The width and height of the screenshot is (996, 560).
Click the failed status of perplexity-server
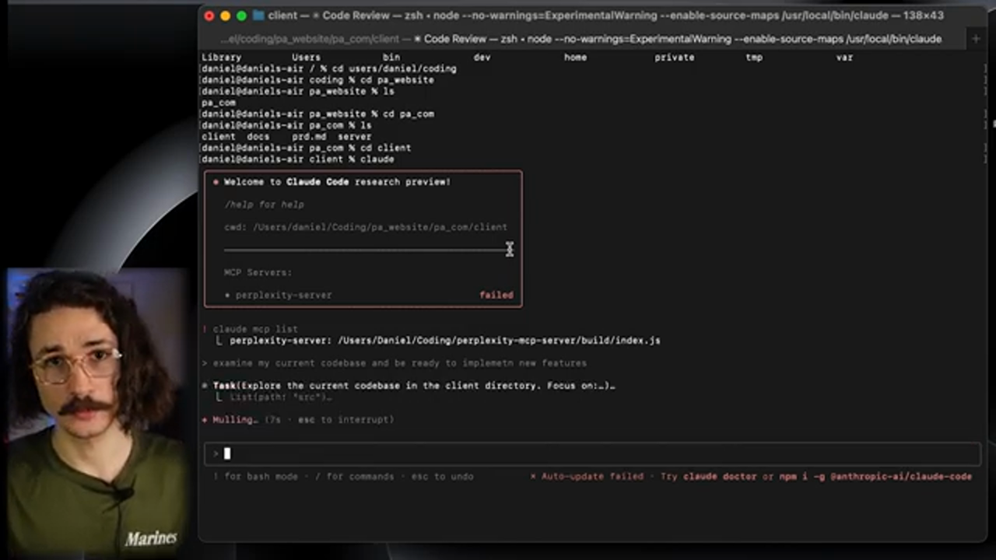(x=496, y=296)
